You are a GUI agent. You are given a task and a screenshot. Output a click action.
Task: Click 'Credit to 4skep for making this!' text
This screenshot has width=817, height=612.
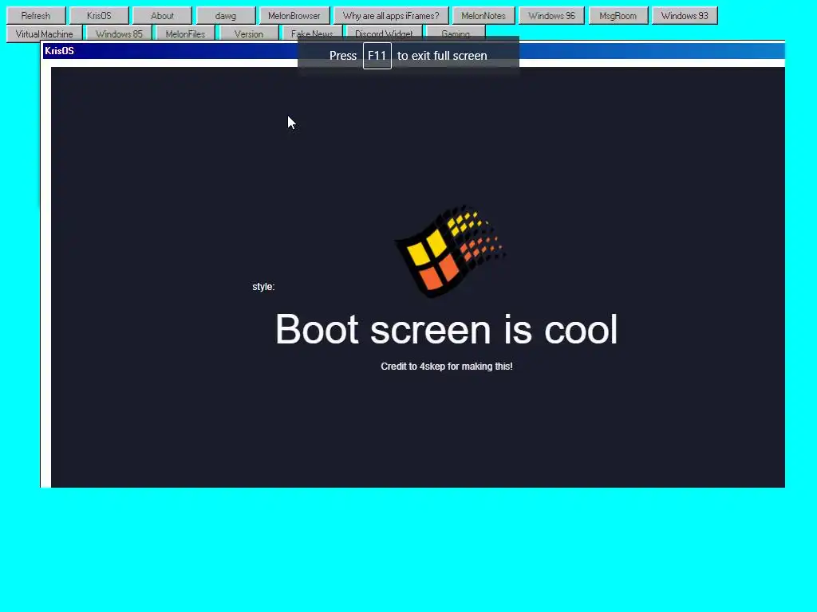(x=447, y=367)
